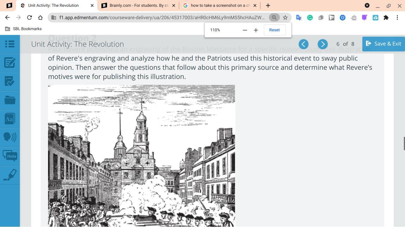Open the Google Translate extension
405x227 pixels.
click(x=299, y=17)
